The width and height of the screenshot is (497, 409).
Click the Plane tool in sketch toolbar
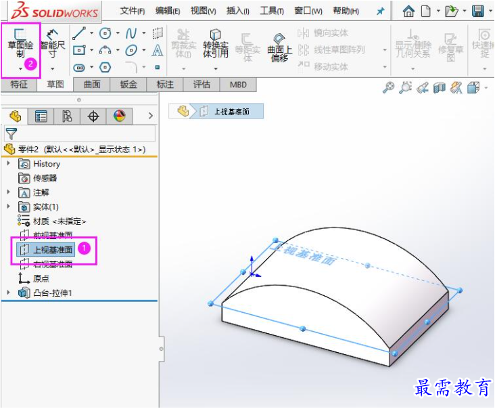[158, 33]
